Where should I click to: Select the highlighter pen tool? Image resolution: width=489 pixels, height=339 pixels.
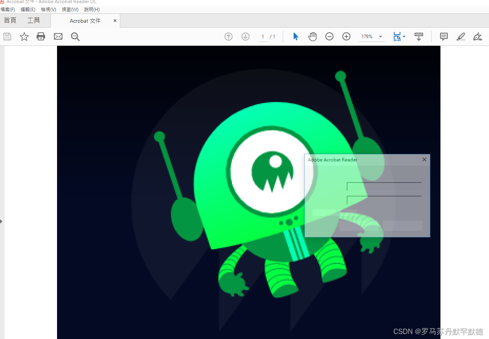(461, 37)
